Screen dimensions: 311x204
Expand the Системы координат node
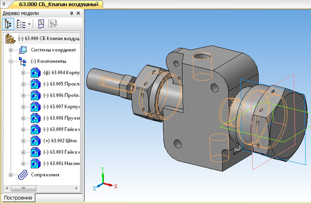11,50
